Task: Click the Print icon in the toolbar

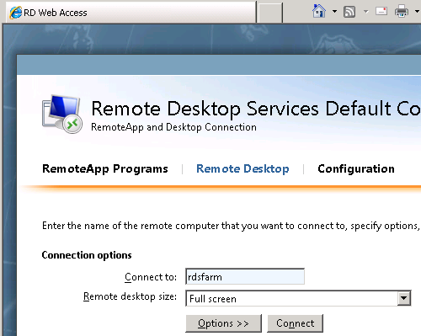Action: point(402,11)
